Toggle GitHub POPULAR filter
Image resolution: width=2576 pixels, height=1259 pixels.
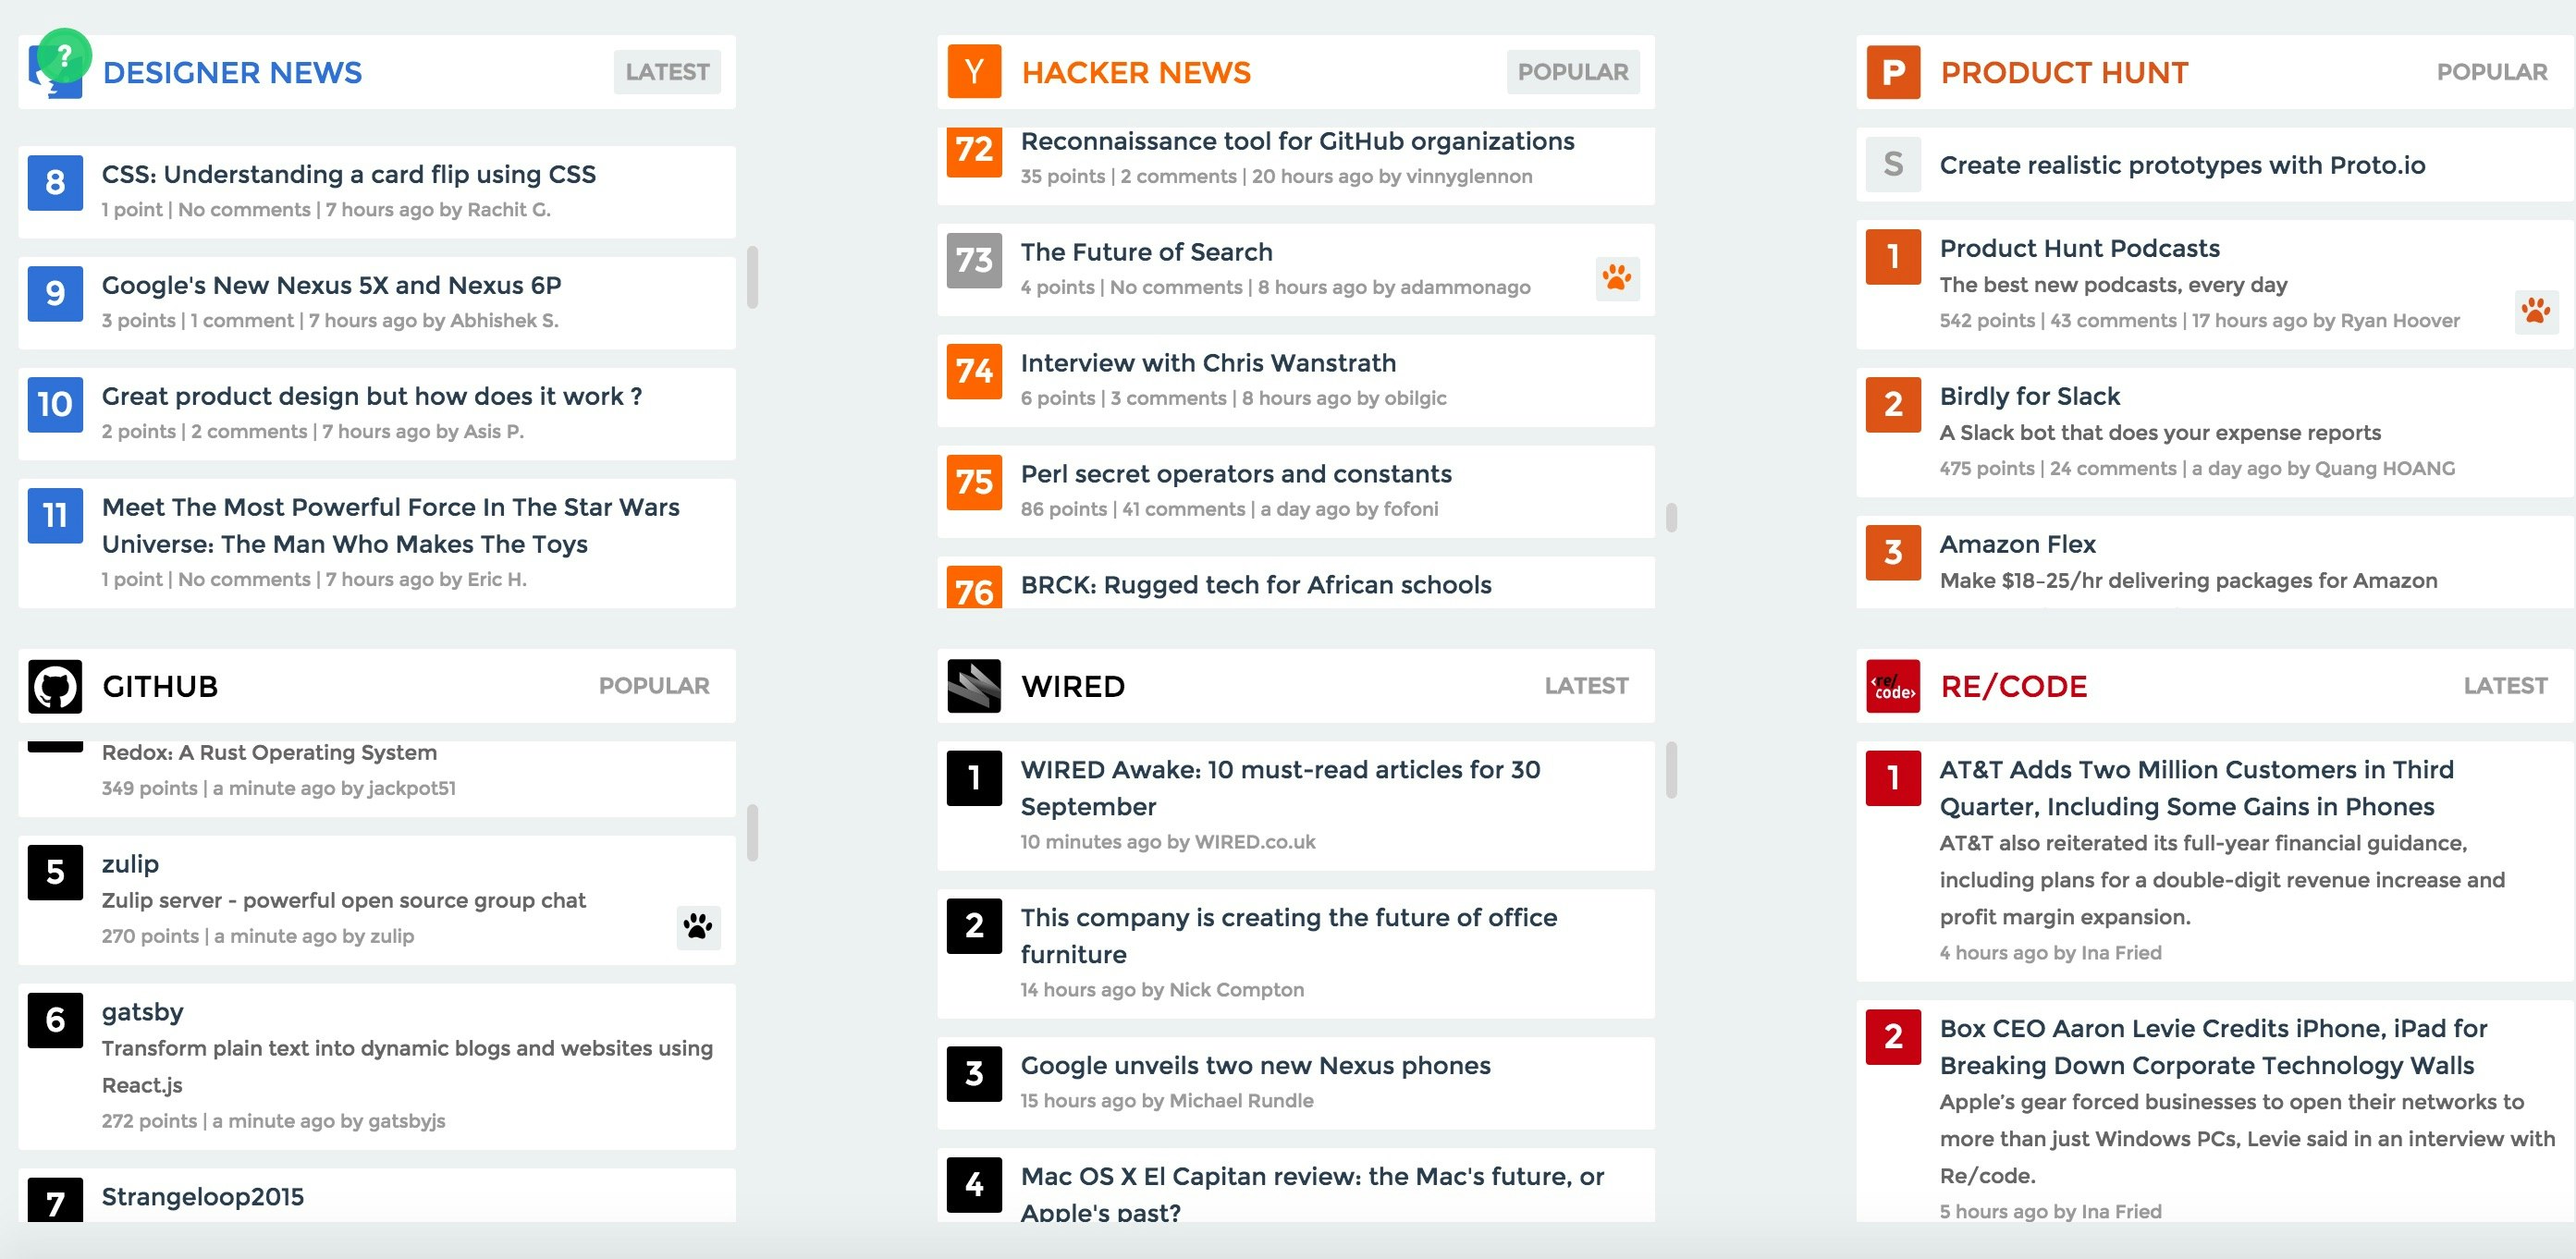[654, 686]
